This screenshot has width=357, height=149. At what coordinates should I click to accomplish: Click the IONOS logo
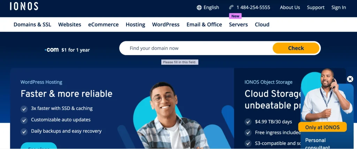(x=24, y=6)
